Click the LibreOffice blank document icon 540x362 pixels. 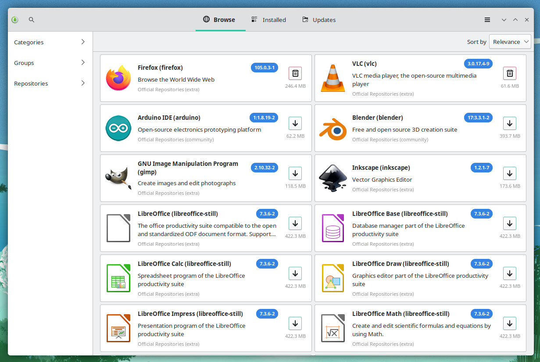coord(118,228)
